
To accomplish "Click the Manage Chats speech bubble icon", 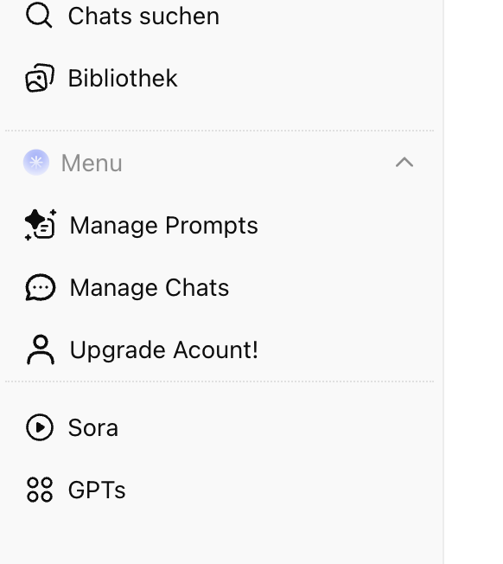I will 41,287.
